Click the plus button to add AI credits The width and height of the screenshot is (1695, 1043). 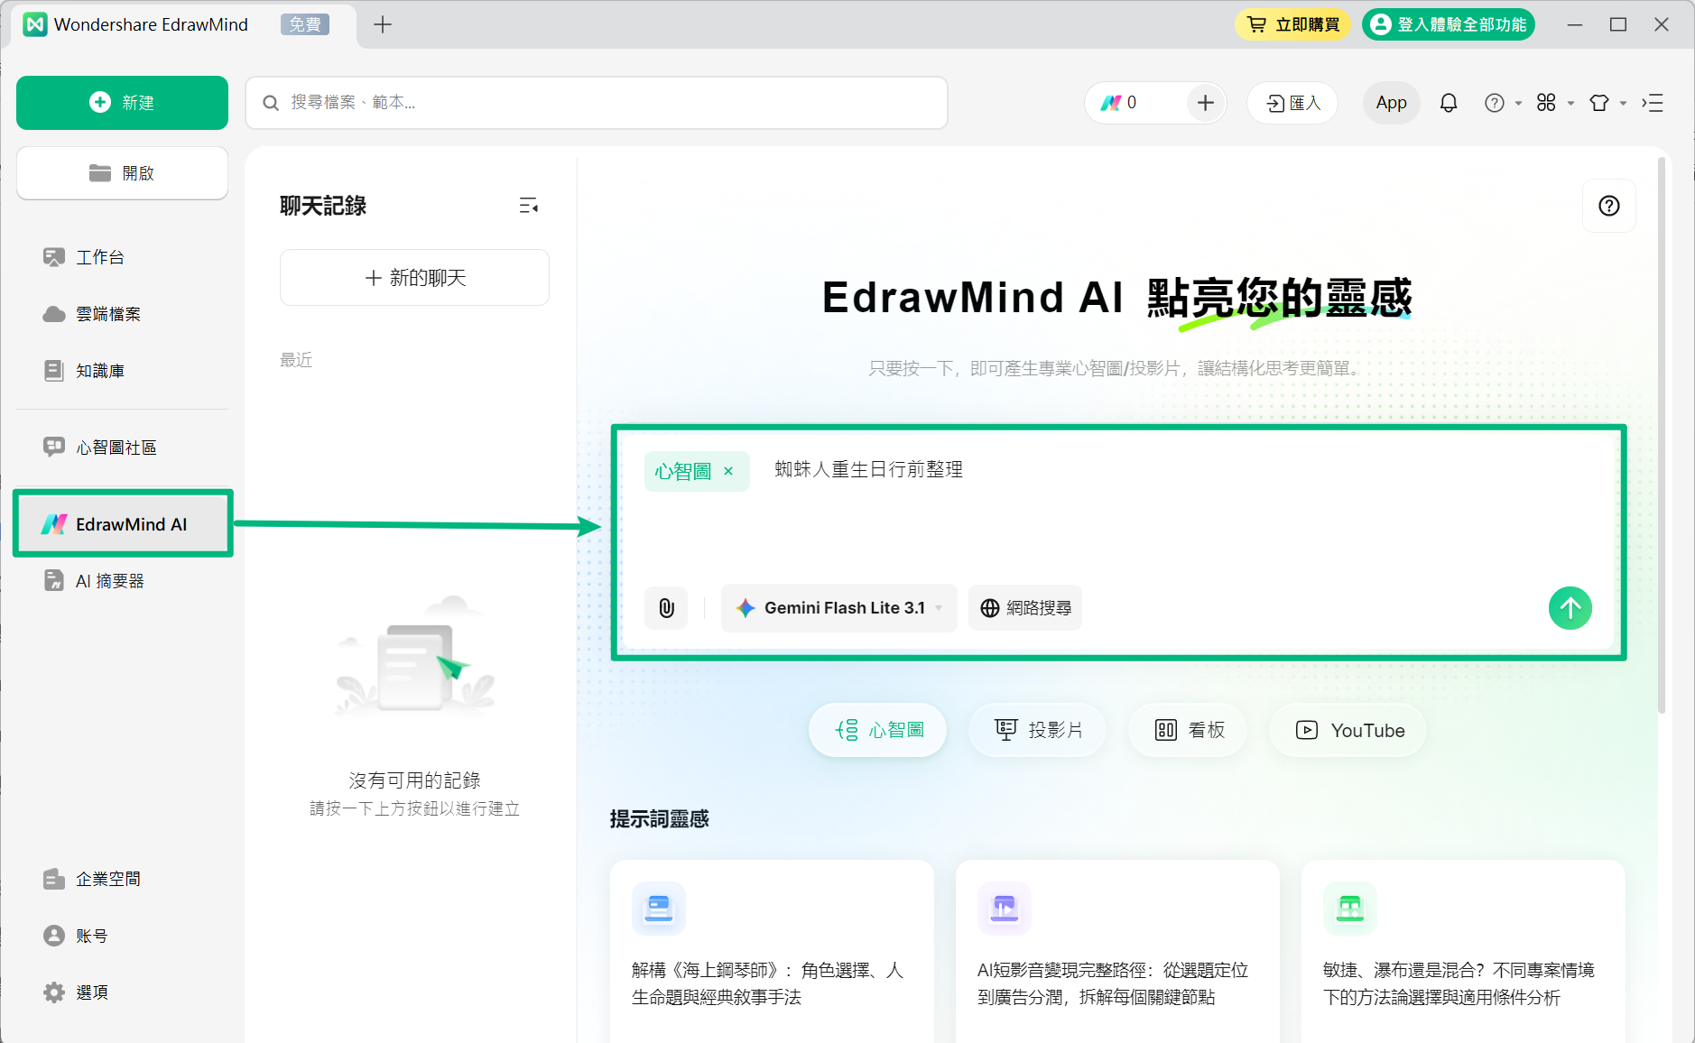pyautogui.click(x=1205, y=103)
